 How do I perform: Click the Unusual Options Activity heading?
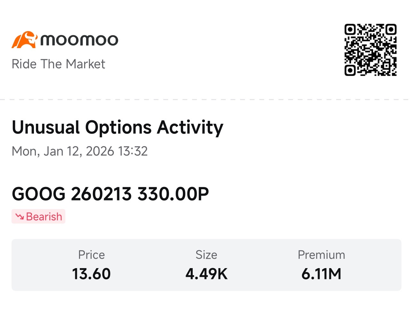[x=117, y=127]
